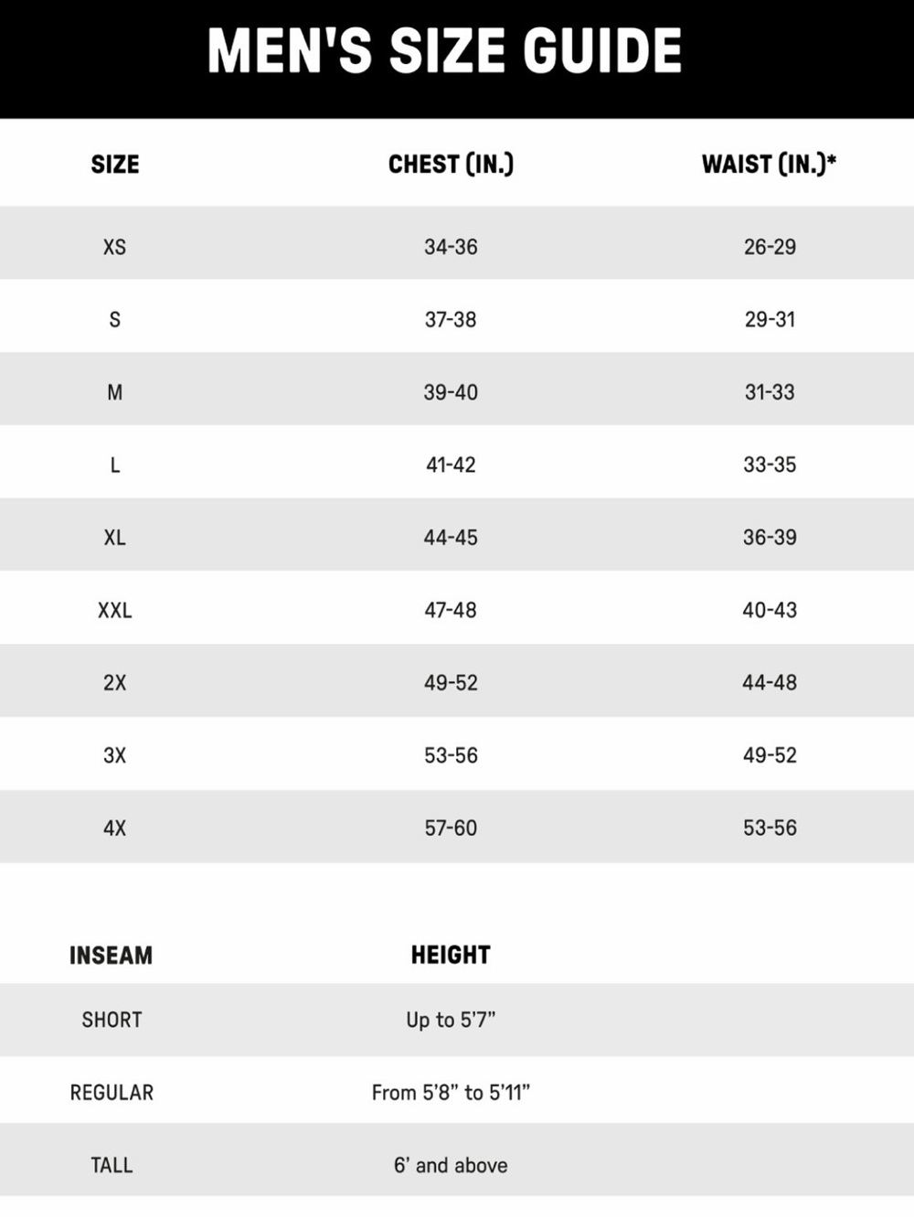
Task: Select the 2X size label
Action: point(114,683)
